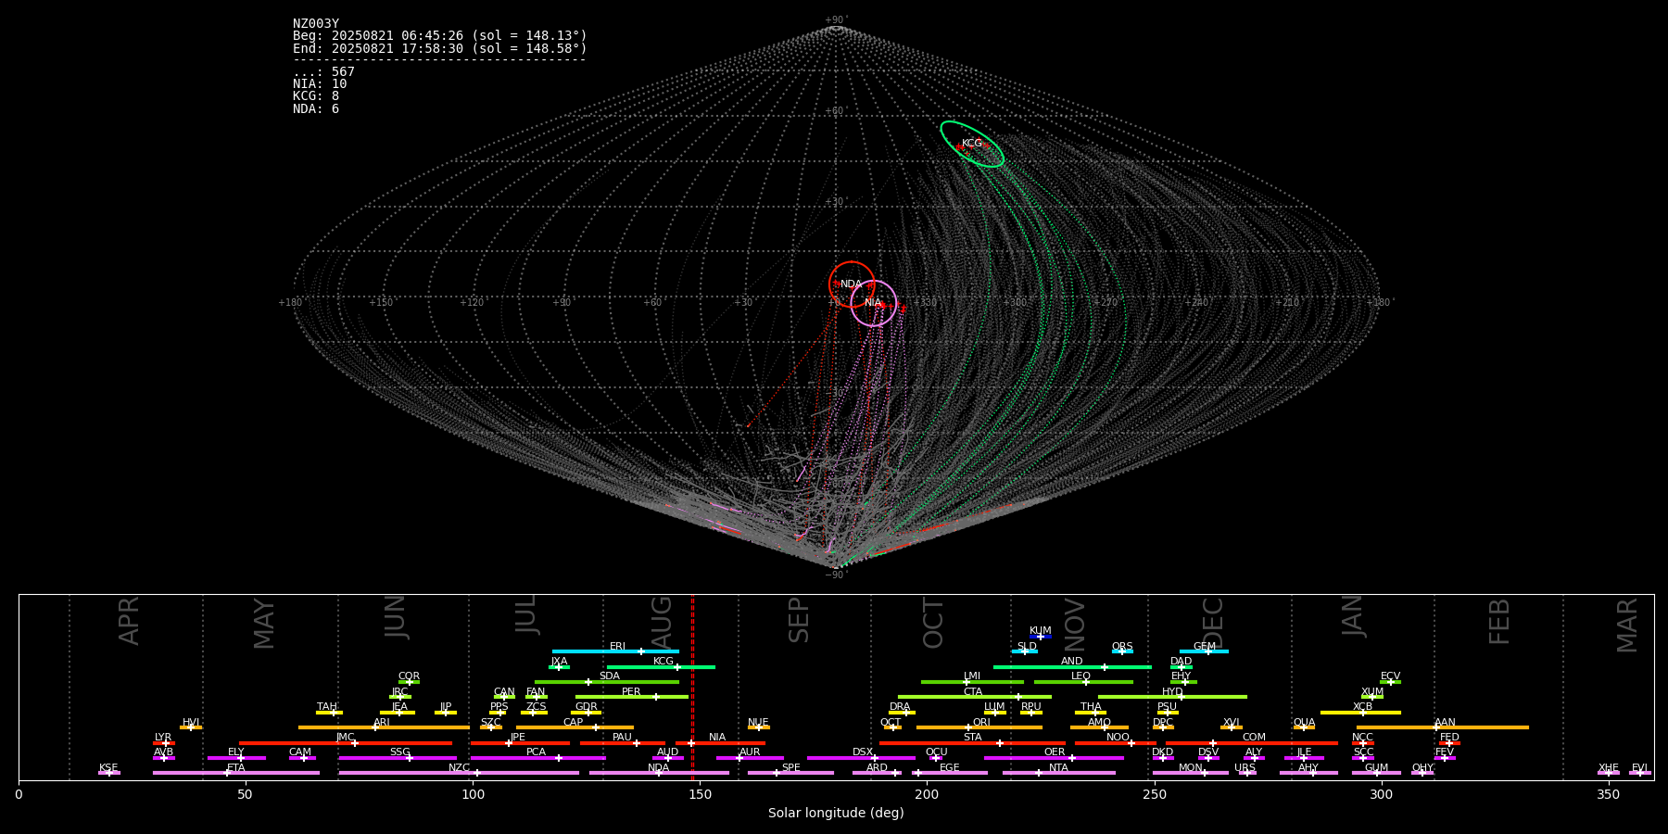This screenshot has height=834, width=1668.
Task: Click the NDA label in the timeline
Action: click(659, 768)
